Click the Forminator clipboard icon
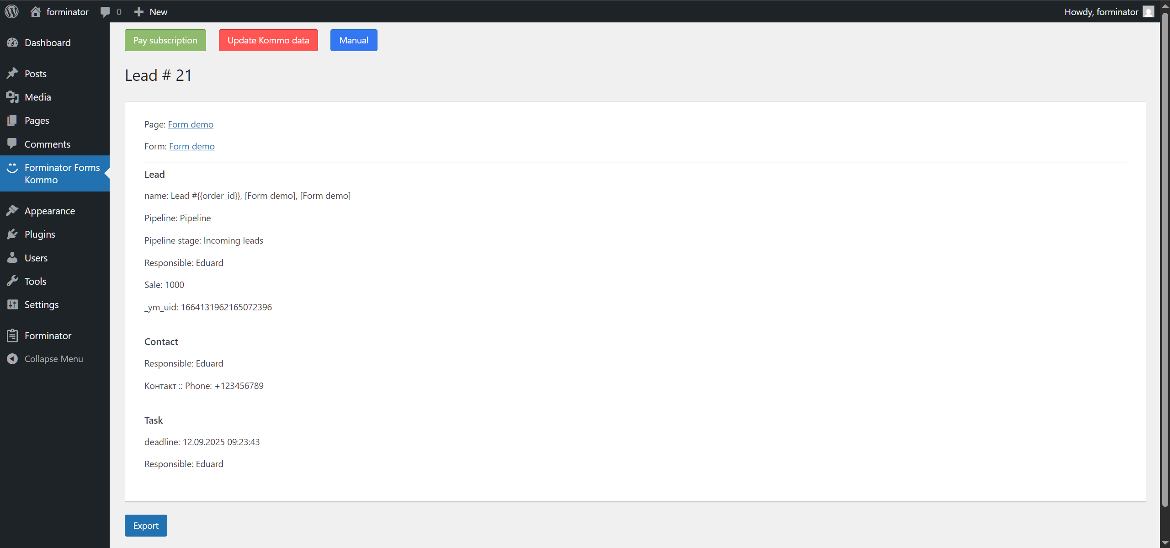Viewport: 1170px width, 548px height. 13,335
